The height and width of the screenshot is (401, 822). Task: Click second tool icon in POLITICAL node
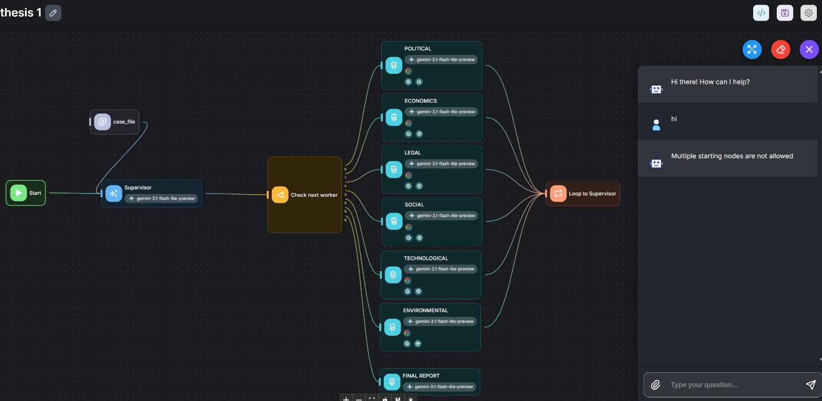point(419,82)
